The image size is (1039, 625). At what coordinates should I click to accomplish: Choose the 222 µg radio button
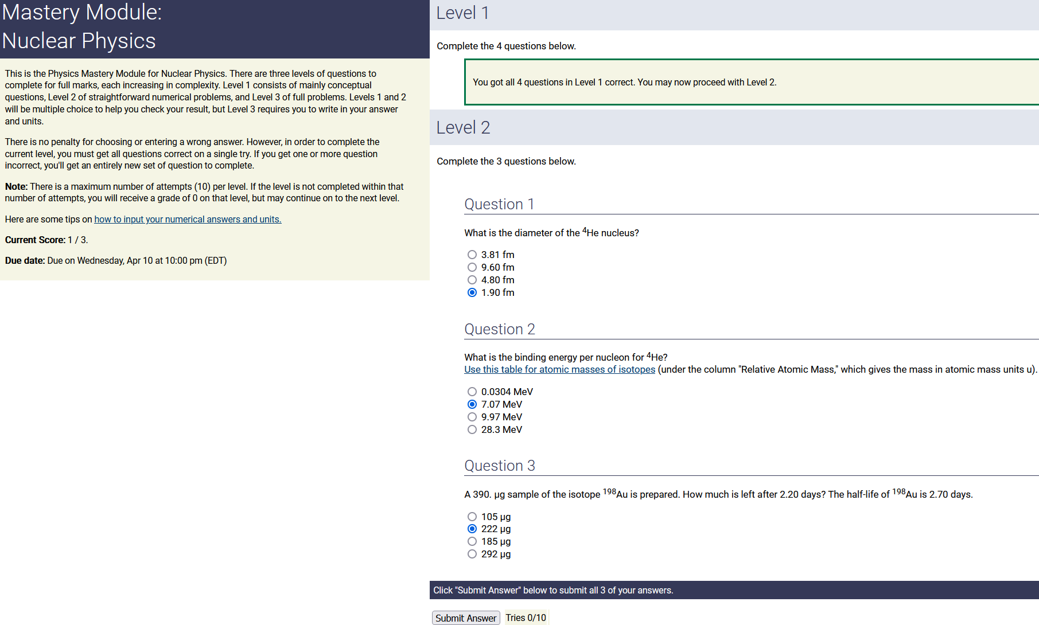coord(472,529)
